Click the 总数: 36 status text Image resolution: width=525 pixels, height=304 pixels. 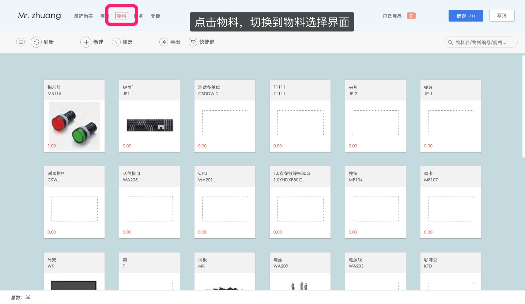pyautogui.click(x=21, y=297)
